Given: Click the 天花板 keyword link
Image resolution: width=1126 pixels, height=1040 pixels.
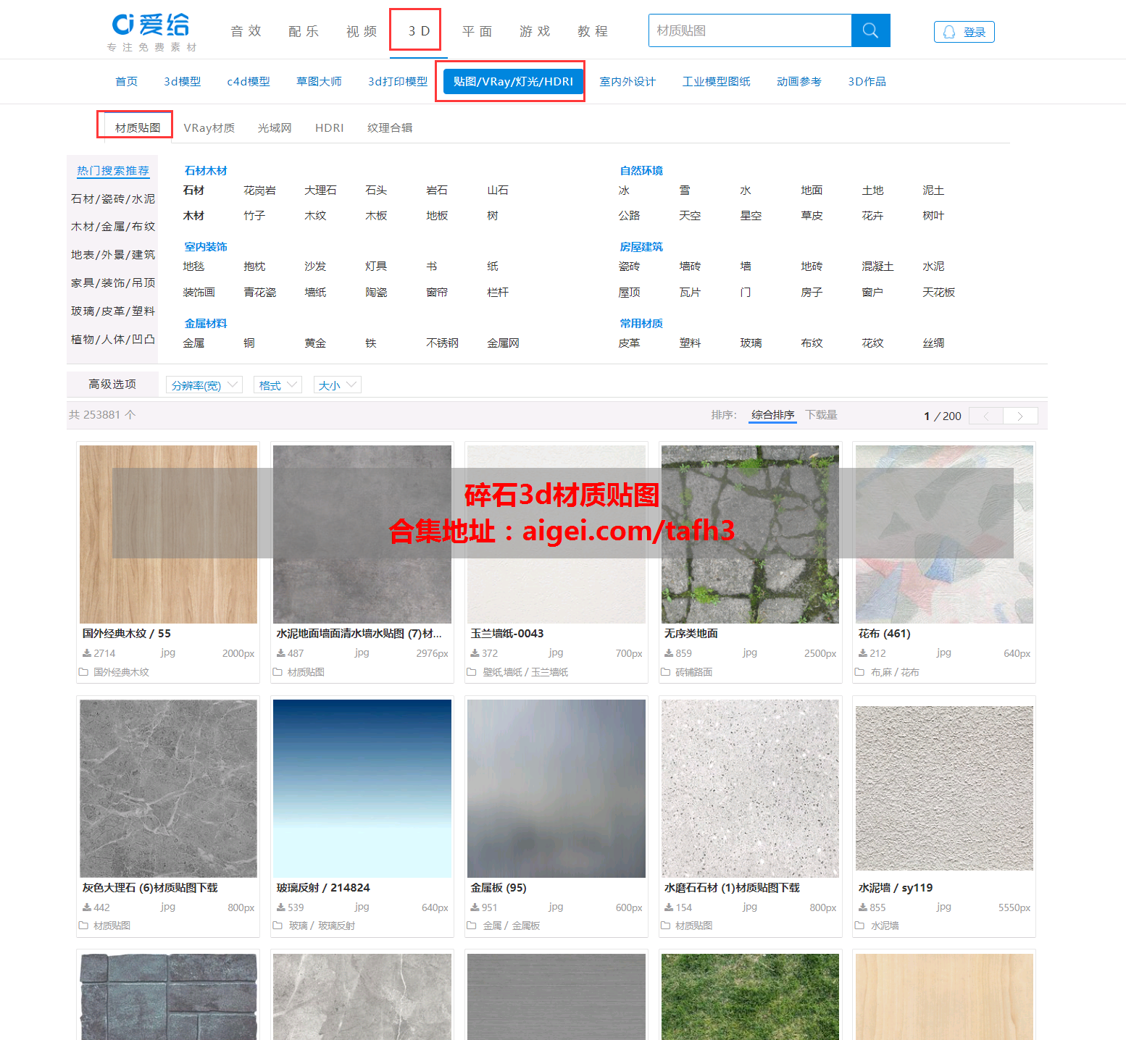Looking at the screenshot, I should tap(938, 293).
